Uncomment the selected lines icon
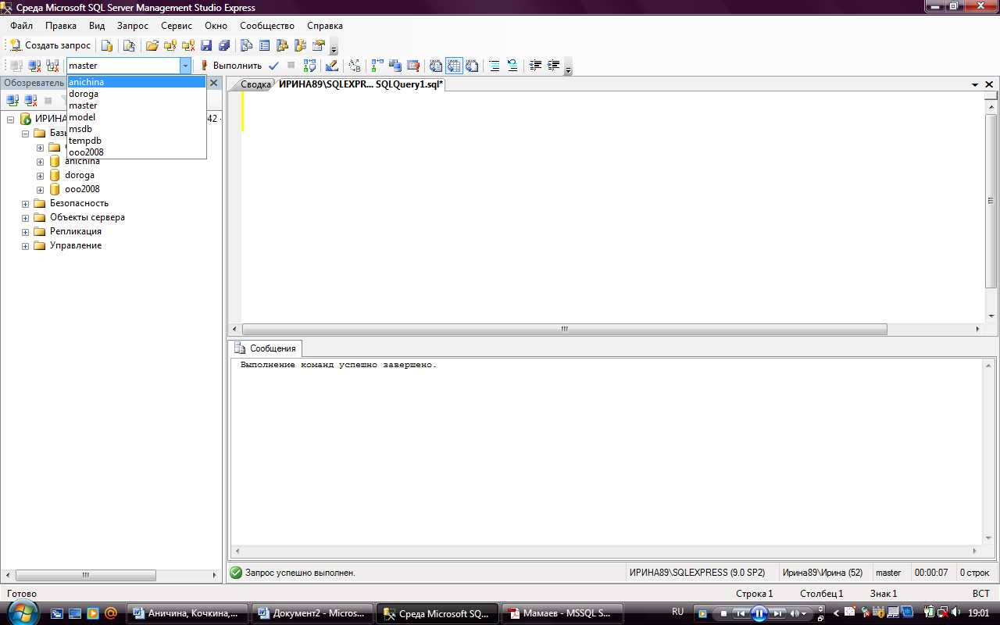This screenshot has height=625, width=1000. pos(512,66)
